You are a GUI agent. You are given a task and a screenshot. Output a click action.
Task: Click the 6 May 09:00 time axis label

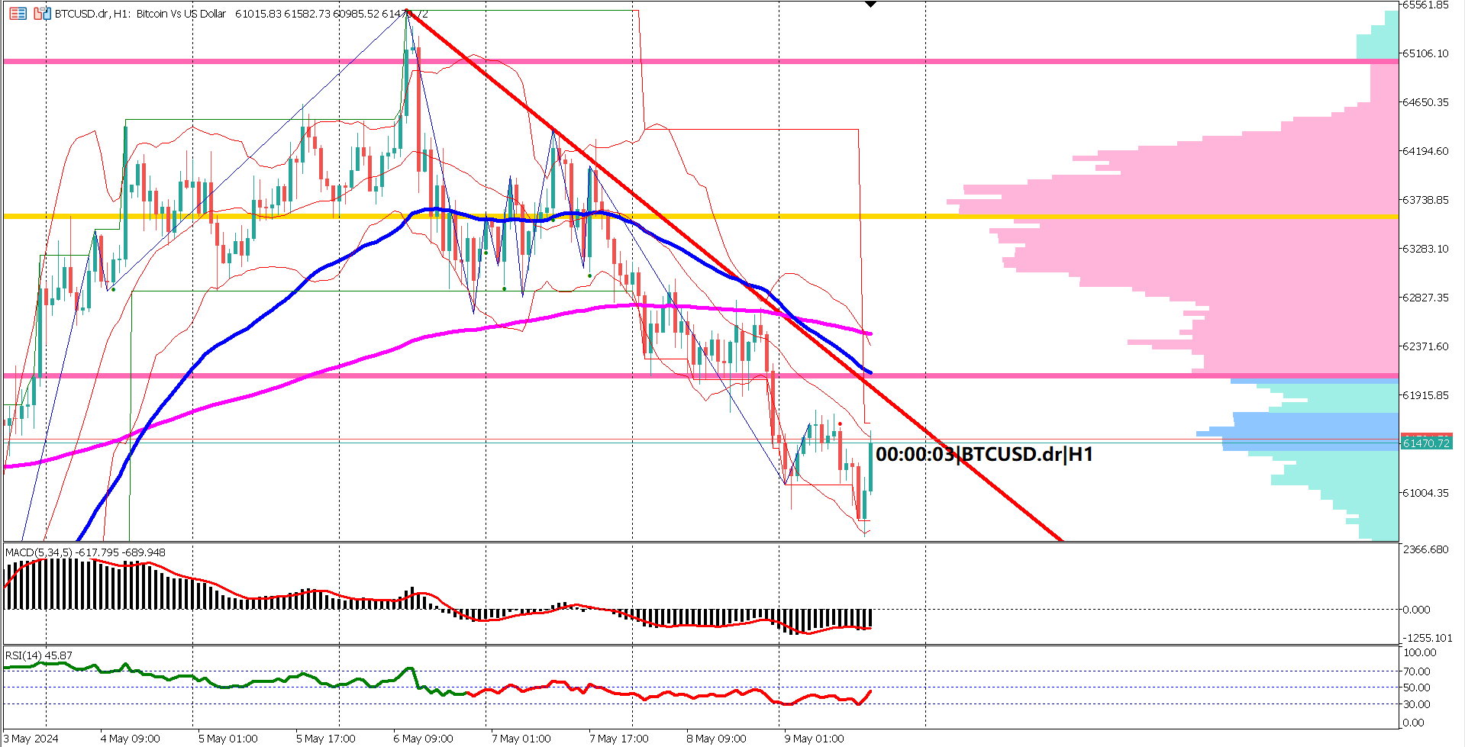pyautogui.click(x=424, y=739)
